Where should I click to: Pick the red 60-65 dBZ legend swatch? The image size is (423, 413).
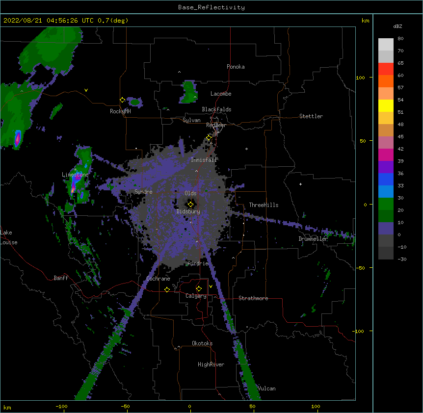(x=386, y=69)
